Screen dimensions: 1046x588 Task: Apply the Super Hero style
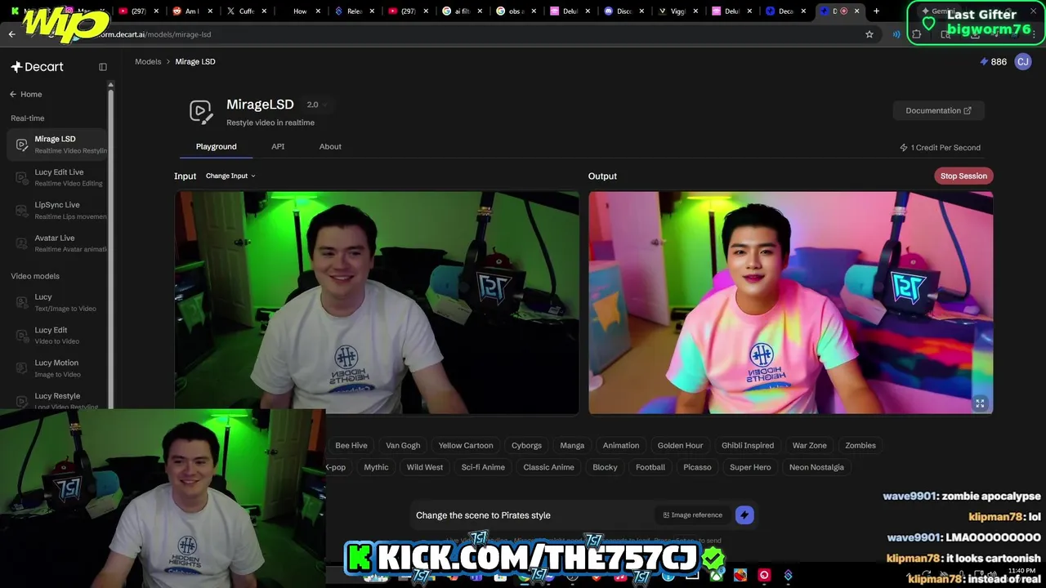tap(750, 467)
